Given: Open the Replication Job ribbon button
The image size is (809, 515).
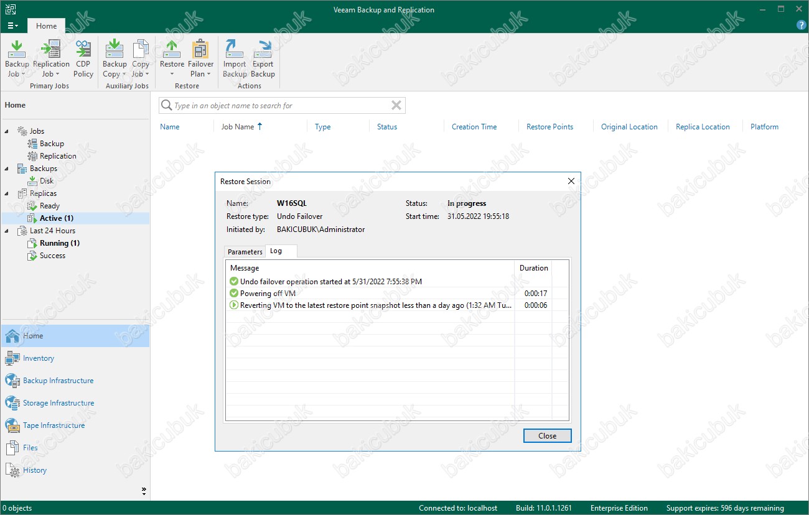Looking at the screenshot, I should coord(51,58).
